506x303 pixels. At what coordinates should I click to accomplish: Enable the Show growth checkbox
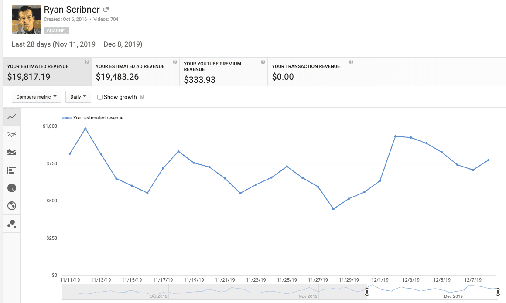click(x=100, y=97)
